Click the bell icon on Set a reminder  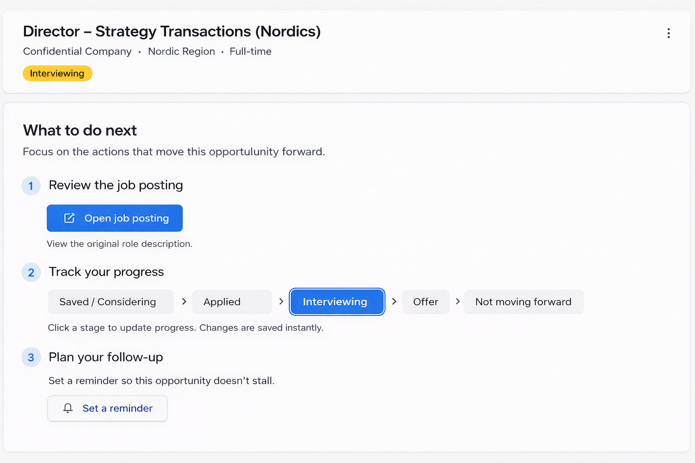point(68,408)
